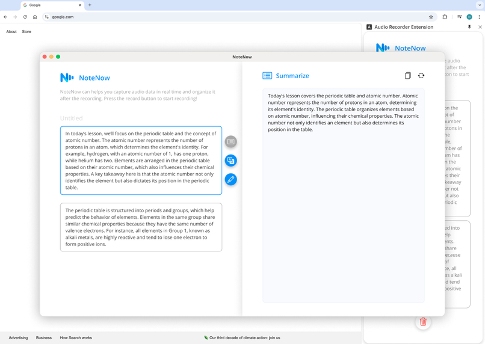Copy the summary with the clipboard icon
This screenshot has width=485, height=344.
[x=407, y=75]
